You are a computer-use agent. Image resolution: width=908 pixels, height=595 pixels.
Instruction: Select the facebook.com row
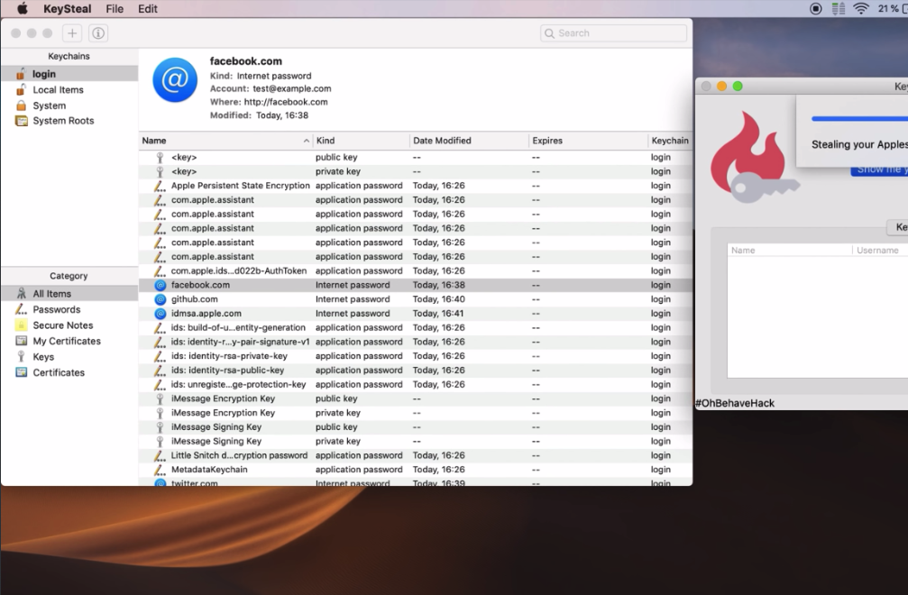[x=415, y=285]
